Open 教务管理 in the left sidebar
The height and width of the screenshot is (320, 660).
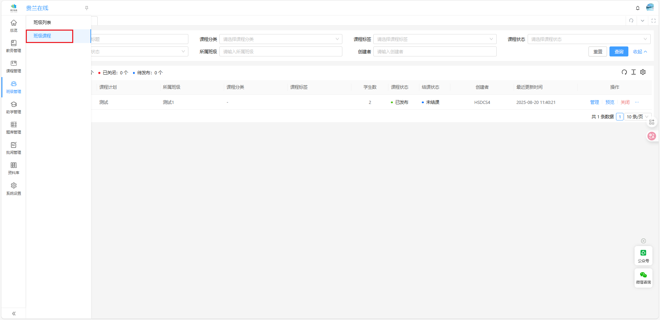(13, 46)
